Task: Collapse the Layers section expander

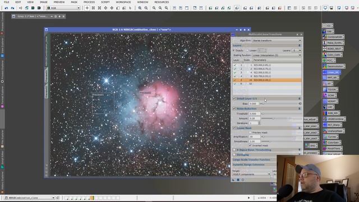Action: (x=300, y=45)
